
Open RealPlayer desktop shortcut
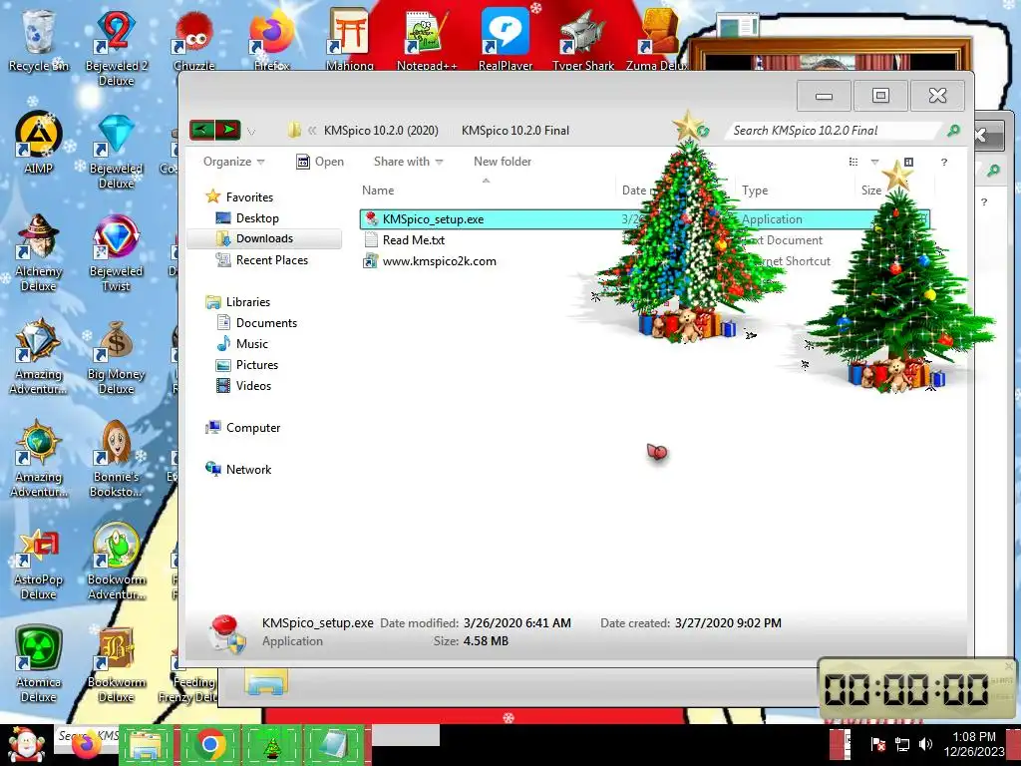(506, 40)
